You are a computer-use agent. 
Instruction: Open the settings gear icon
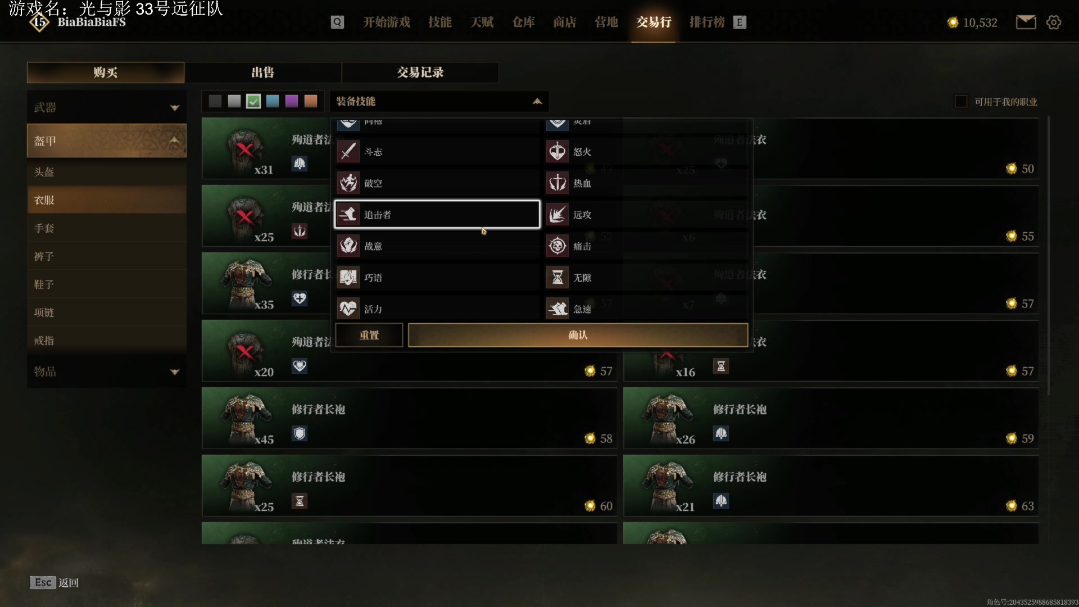[x=1054, y=22]
